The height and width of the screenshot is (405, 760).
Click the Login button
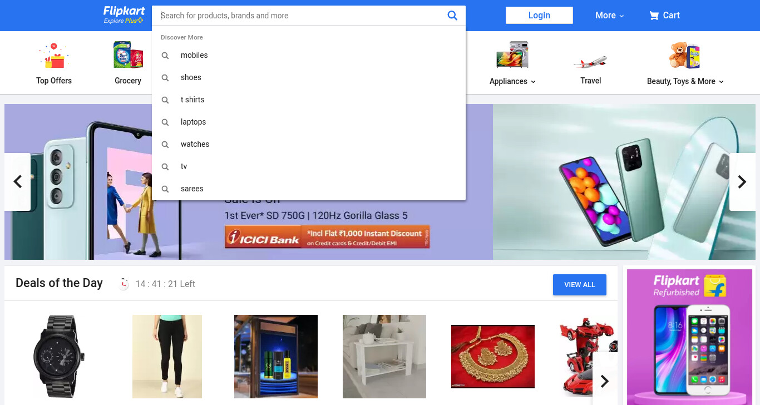(x=539, y=16)
